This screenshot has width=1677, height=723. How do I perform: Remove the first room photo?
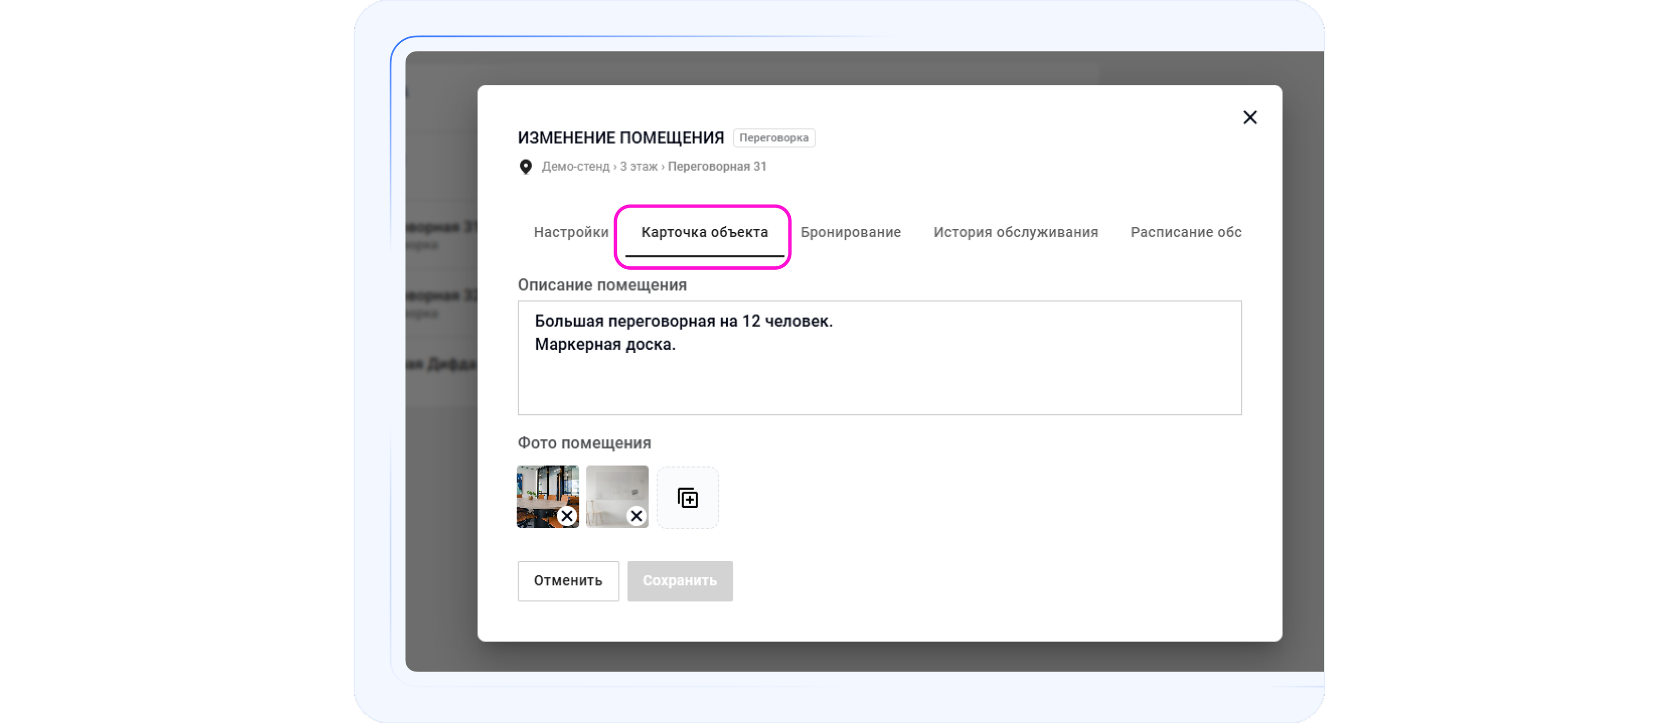coord(567,516)
